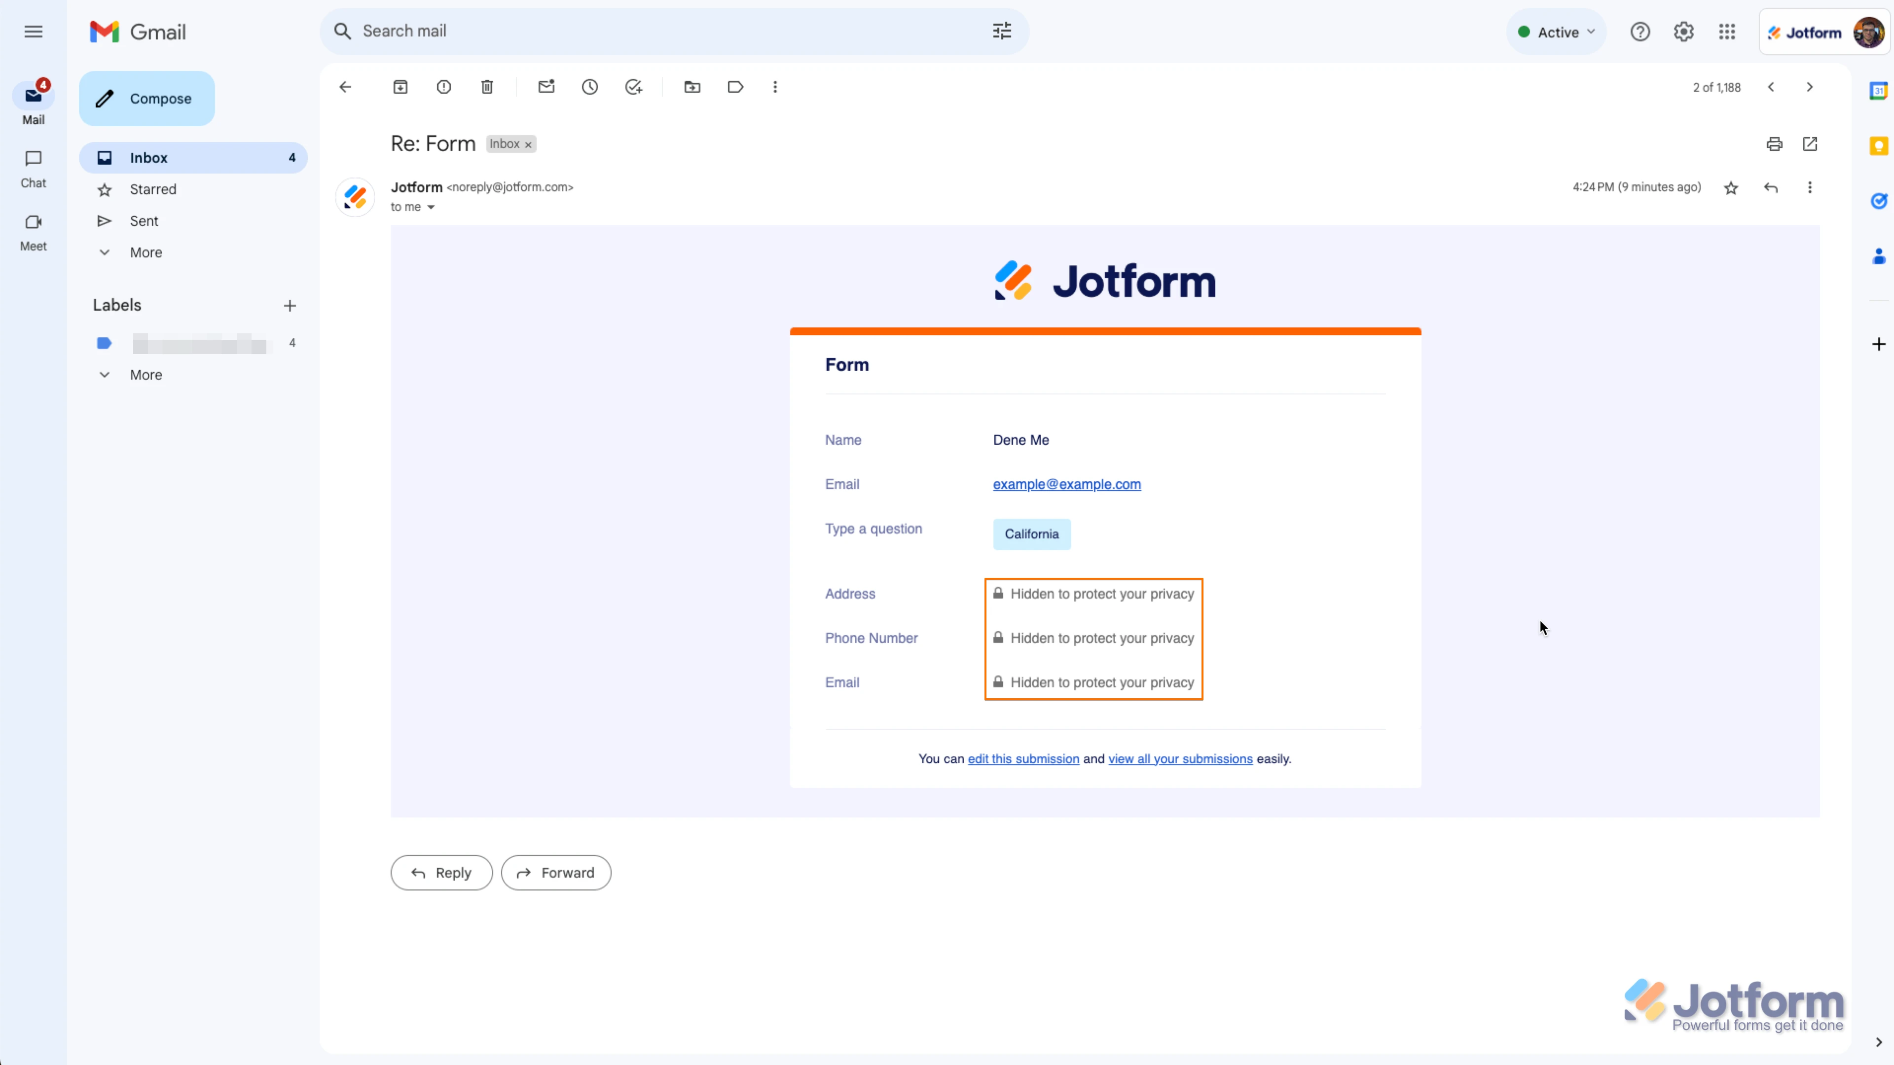
Task: Open the Google apps grid
Action: (x=1727, y=32)
